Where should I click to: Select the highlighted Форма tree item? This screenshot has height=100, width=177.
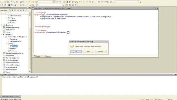pos(15,46)
